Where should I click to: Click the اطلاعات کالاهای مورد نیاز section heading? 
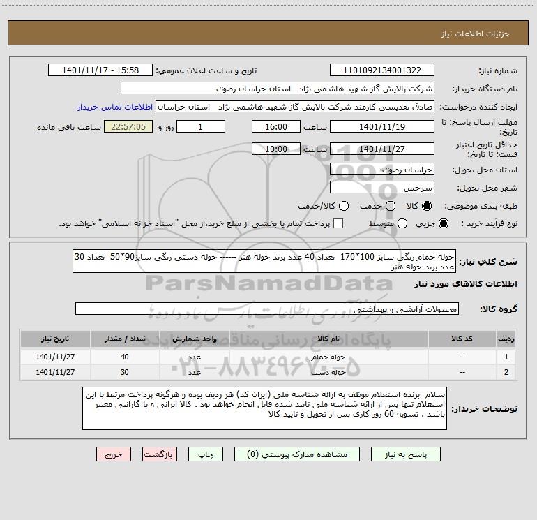pyautogui.click(x=466, y=284)
